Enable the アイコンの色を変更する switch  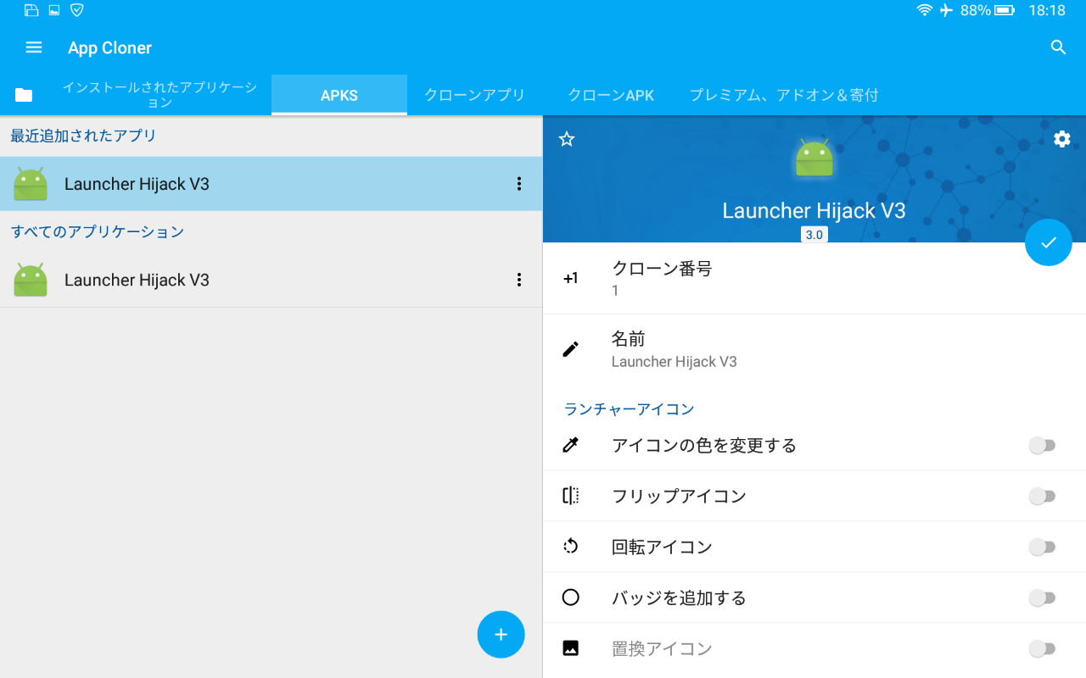1042,445
